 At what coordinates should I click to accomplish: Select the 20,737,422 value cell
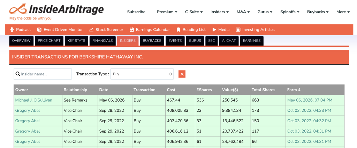[x=235, y=131]
